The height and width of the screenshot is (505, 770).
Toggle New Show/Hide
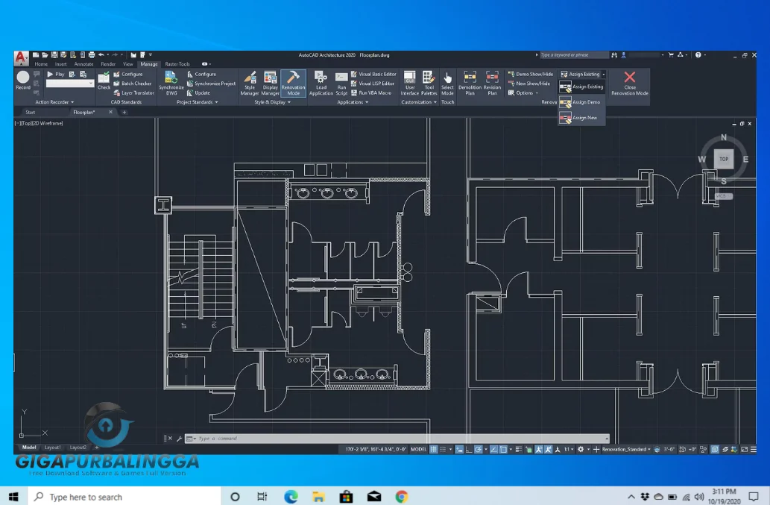click(529, 84)
